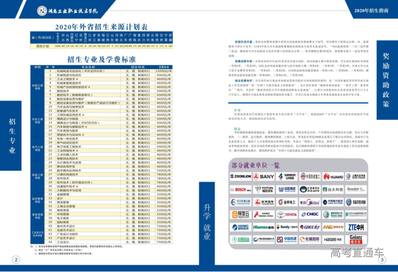Click the Toyota logo

coord(287,215)
